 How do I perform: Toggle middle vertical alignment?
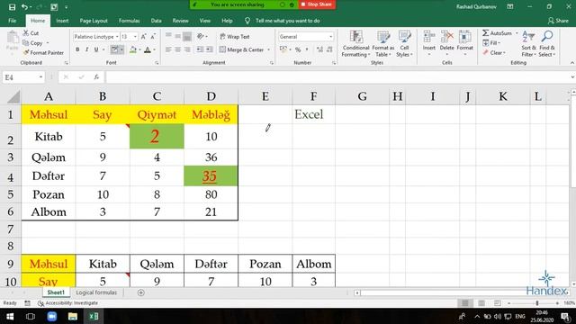tap(178, 36)
